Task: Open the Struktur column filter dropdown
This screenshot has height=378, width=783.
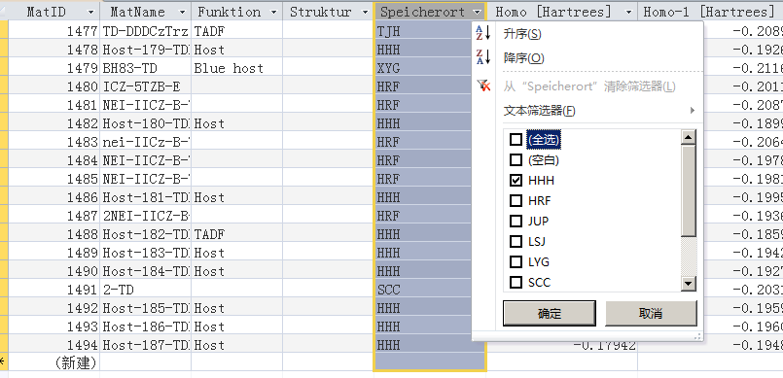Action: click(365, 12)
